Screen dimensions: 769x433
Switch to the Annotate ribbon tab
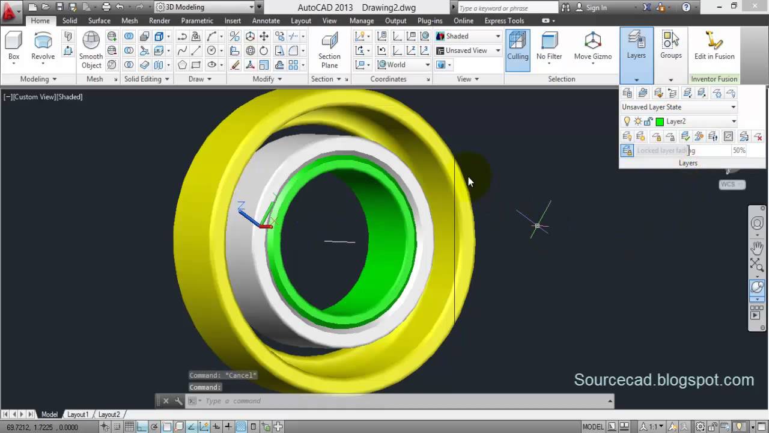click(266, 20)
